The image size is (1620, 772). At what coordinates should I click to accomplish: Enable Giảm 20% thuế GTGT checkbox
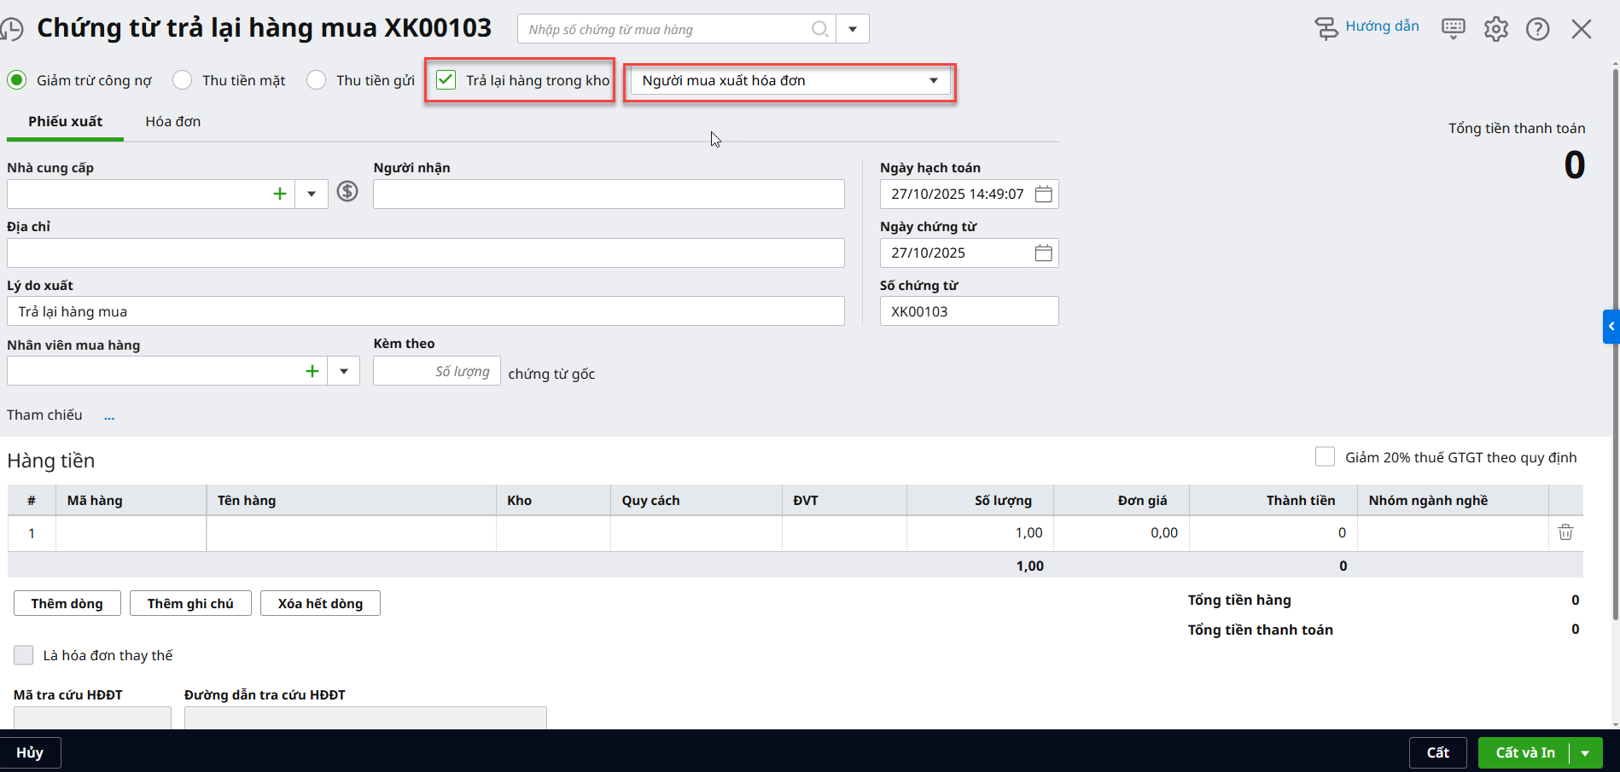(x=1325, y=457)
